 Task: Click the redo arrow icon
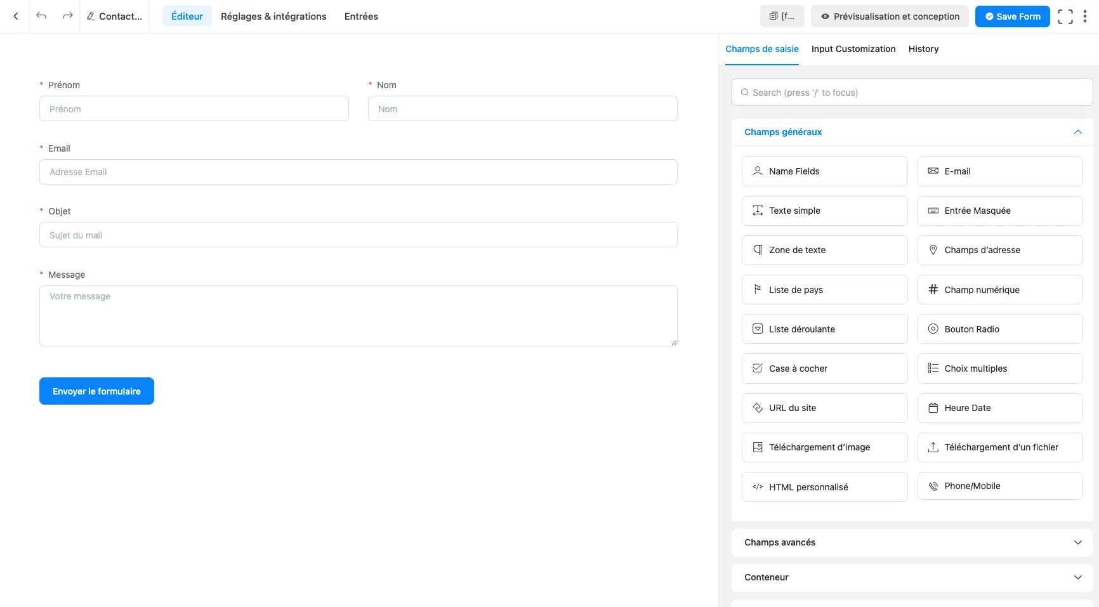point(67,16)
